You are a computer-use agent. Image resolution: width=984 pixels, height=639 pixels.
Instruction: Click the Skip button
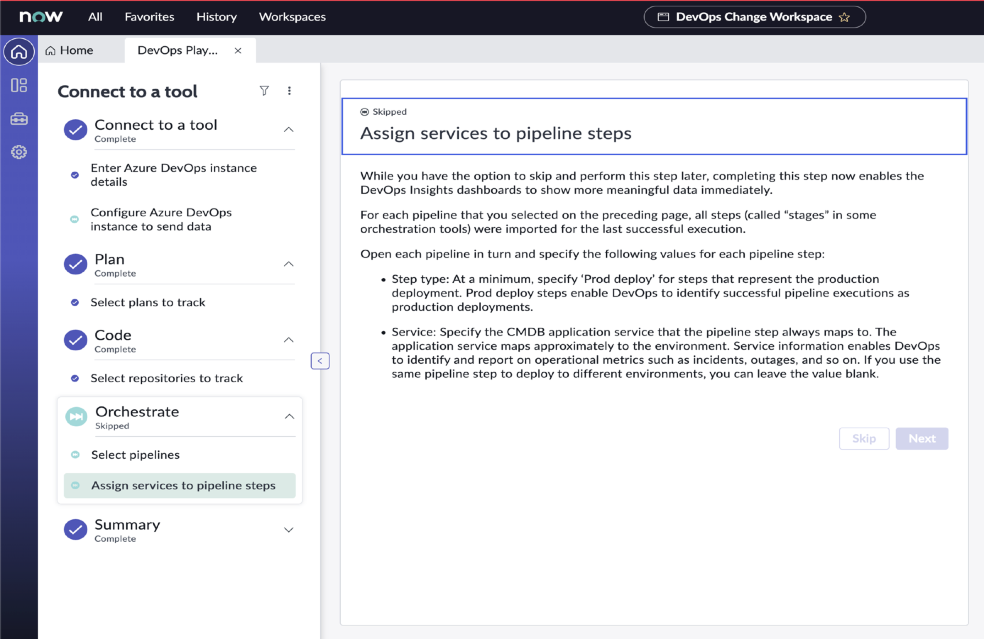864,438
